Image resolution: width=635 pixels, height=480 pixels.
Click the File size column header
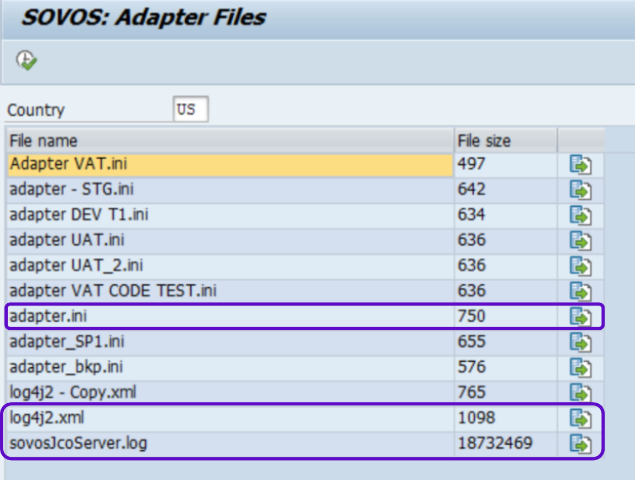tap(504, 141)
